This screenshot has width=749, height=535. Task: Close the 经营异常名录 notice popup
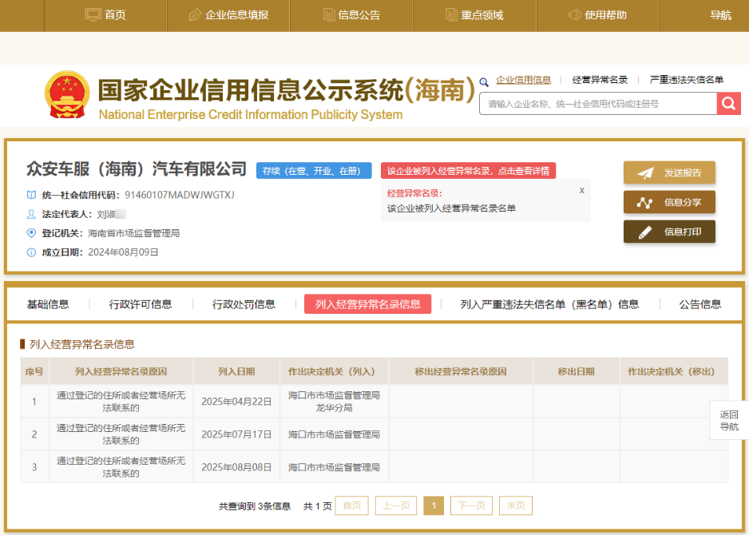point(582,190)
